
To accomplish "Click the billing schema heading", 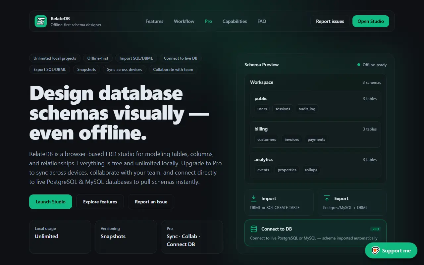I will pyautogui.click(x=261, y=129).
